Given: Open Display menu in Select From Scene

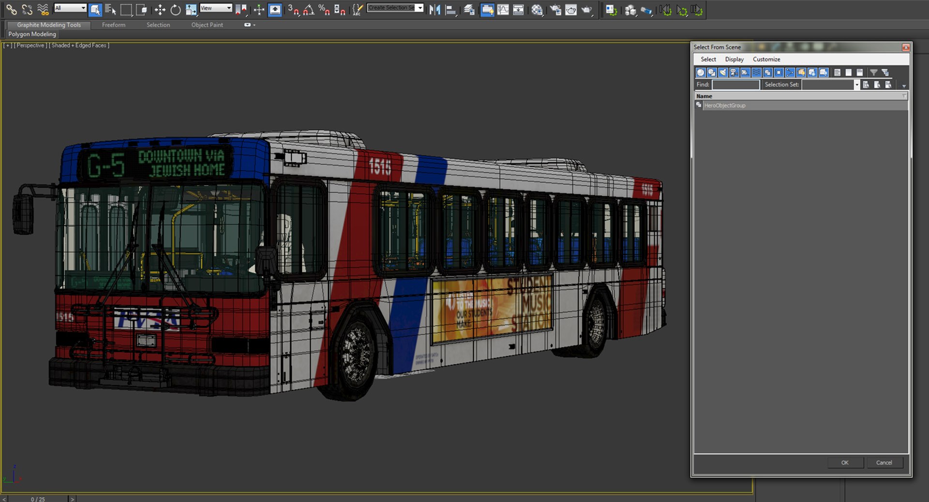Looking at the screenshot, I should 734,59.
